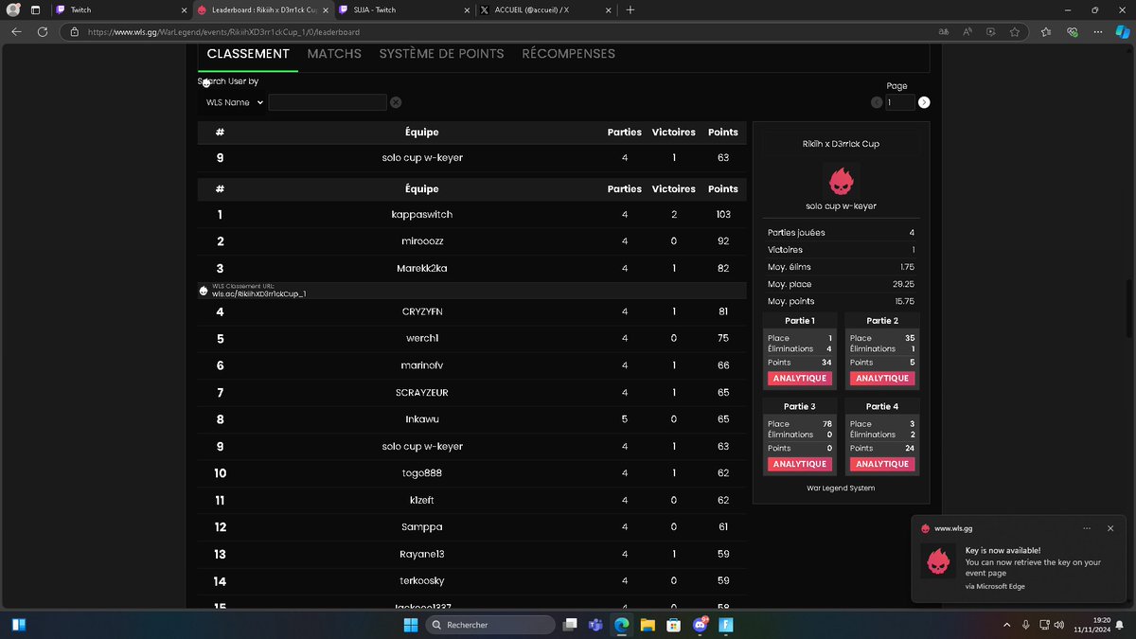Viewport: 1136px width, 639px height.
Task: Select the togo888 team row
Action: (472, 472)
